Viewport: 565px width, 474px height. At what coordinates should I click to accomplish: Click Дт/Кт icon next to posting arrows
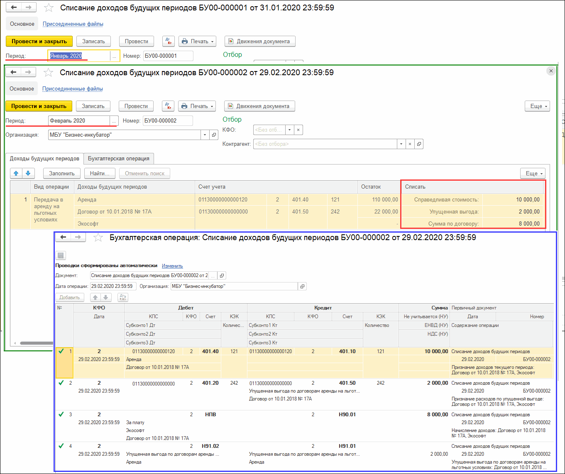point(123,297)
